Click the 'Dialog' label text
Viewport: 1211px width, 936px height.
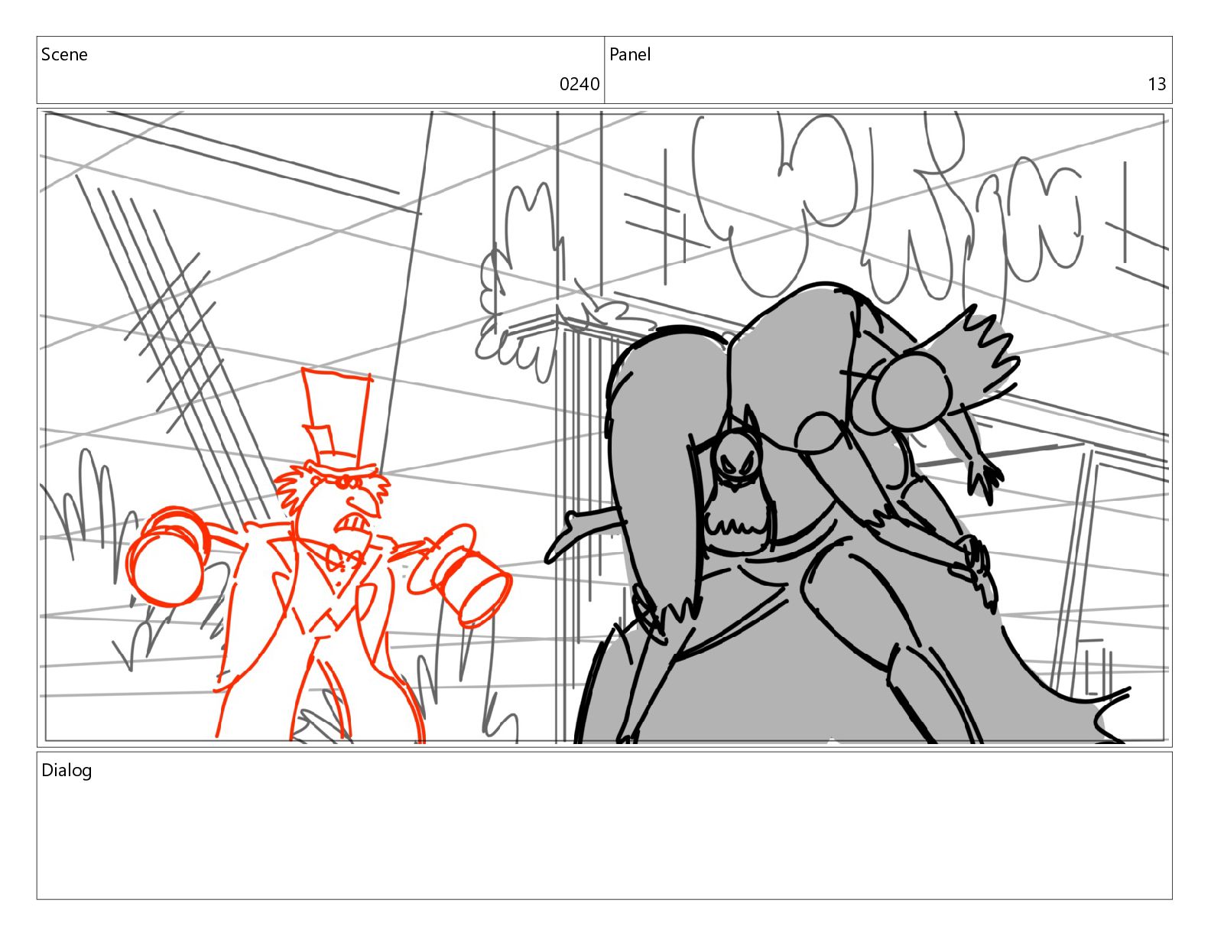(x=67, y=770)
